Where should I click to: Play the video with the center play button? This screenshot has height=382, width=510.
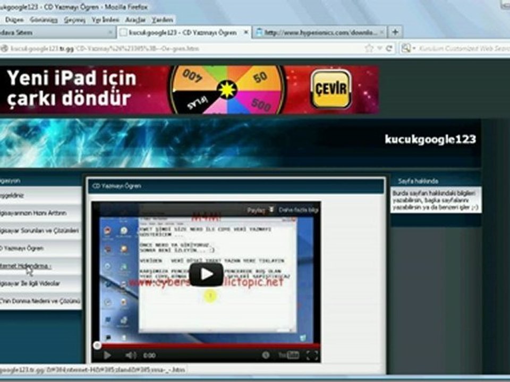point(206,275)
